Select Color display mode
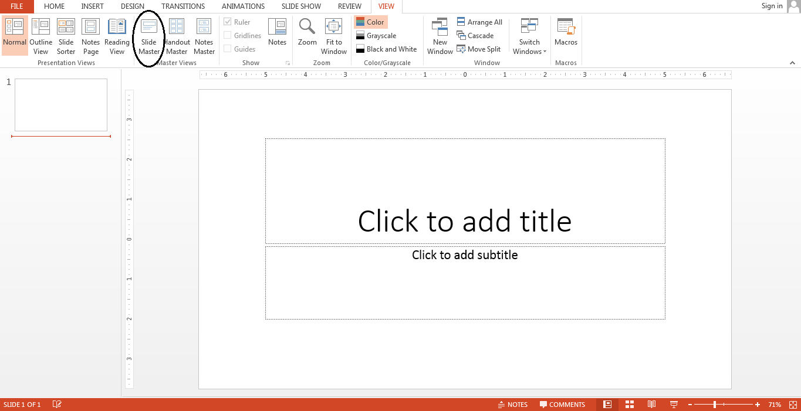Image resolution: width=801 pixels, height=411 pixels. click(x=370, y=22)
